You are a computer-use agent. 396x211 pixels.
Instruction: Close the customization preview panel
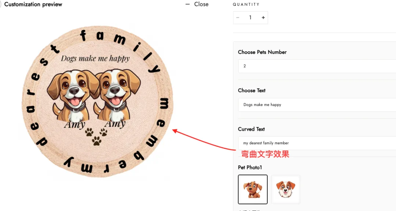coord(197,4)
